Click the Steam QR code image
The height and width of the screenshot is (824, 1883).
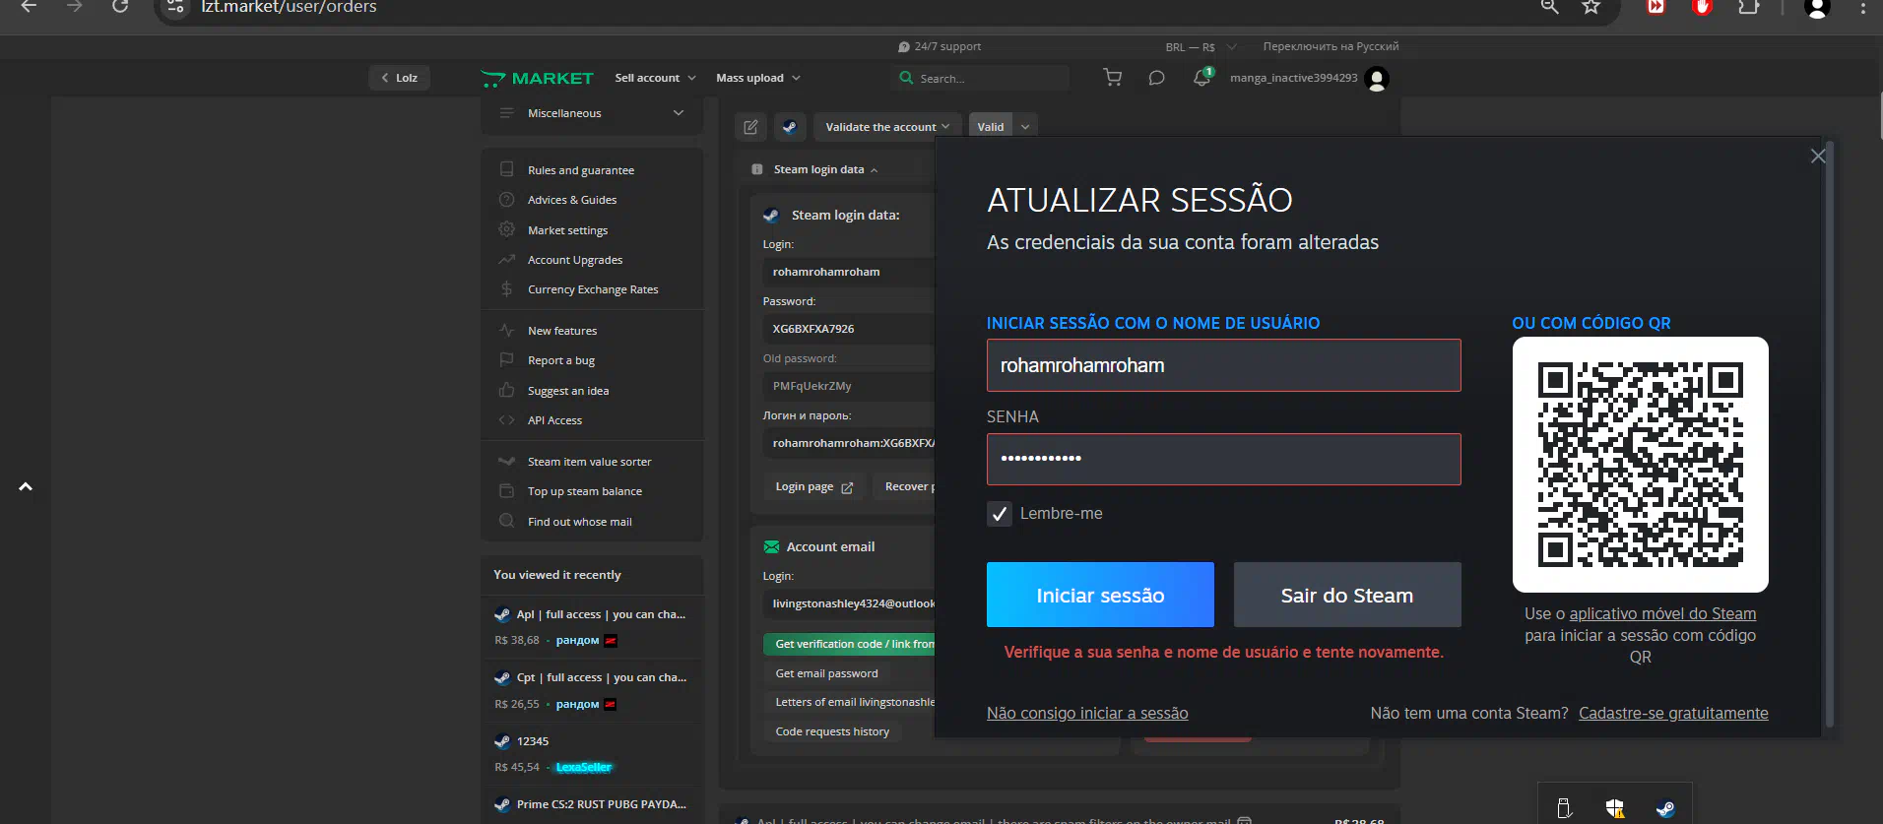click(1640, 465)
